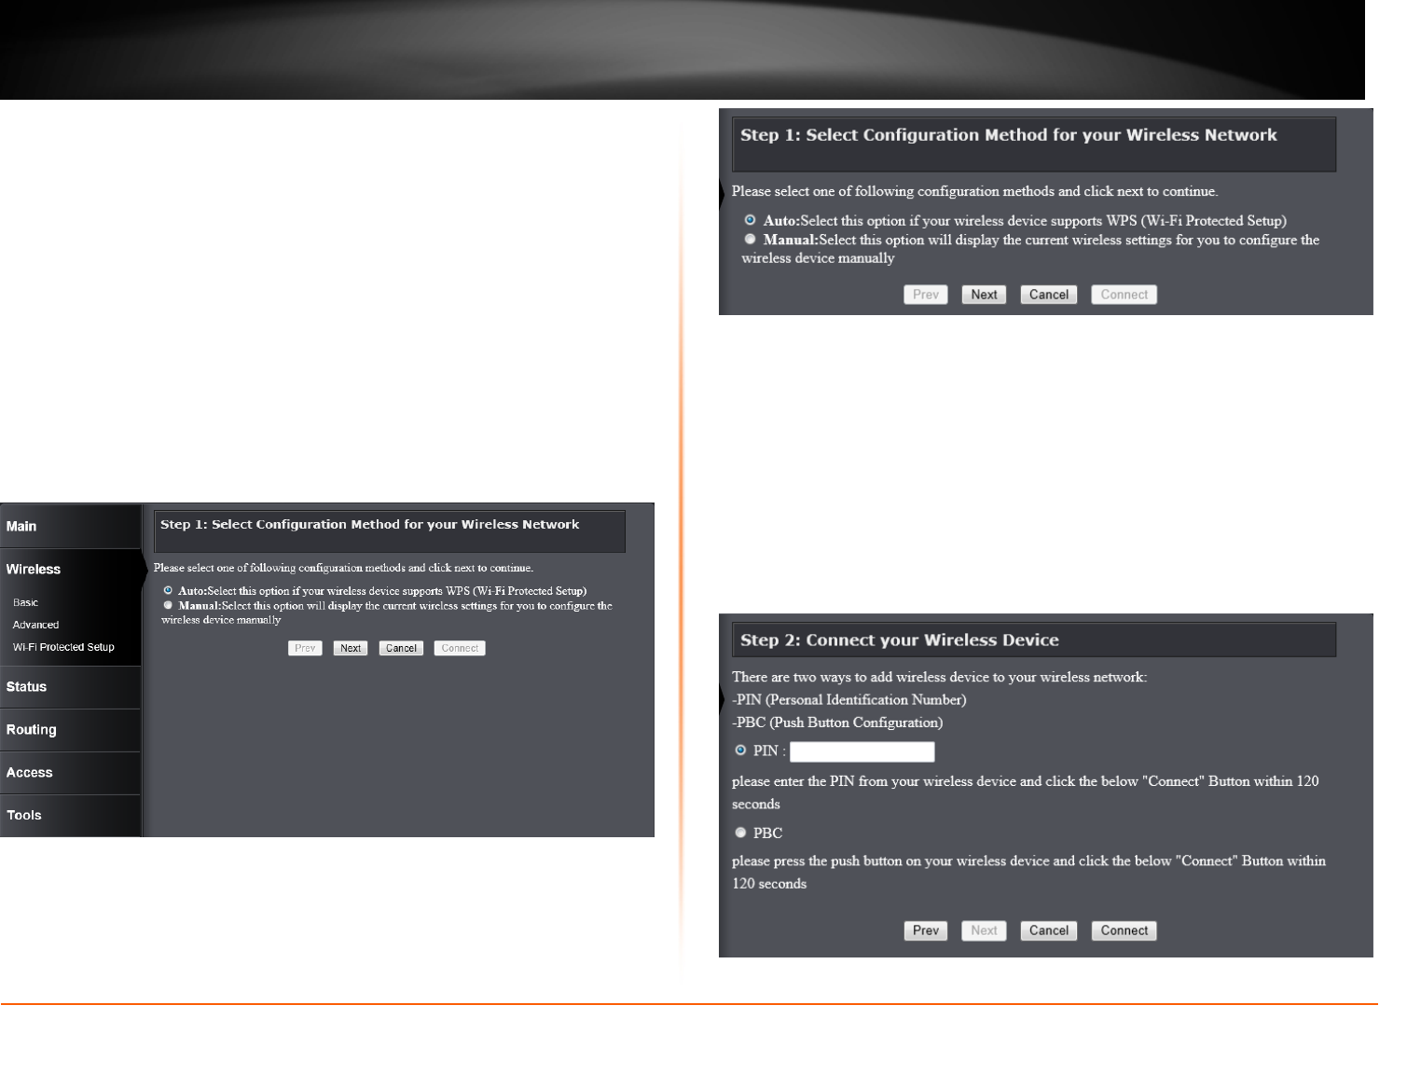Click Connect in the Step 2 panel
Screen dimensions: 1407x1088
coord(1124,930)
